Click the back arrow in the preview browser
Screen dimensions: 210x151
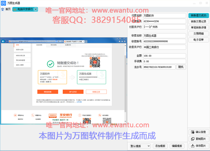coord(3,41)
